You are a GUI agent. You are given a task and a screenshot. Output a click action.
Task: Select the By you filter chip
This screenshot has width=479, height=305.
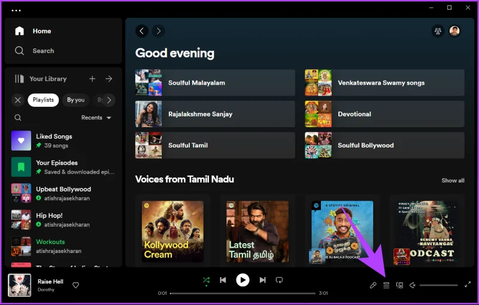tap(76, 100)
